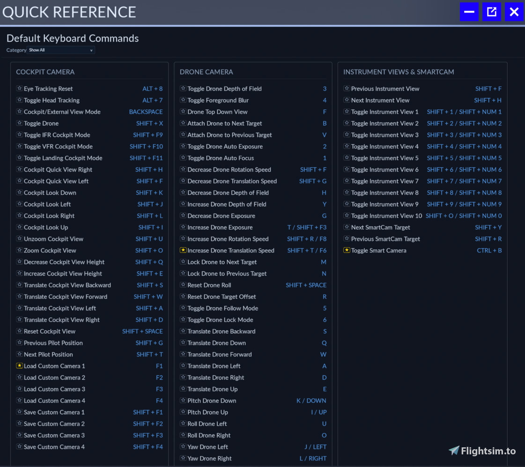
Task: Click the Lock Drone to Previous Target label
Action: tap(227, 274)
